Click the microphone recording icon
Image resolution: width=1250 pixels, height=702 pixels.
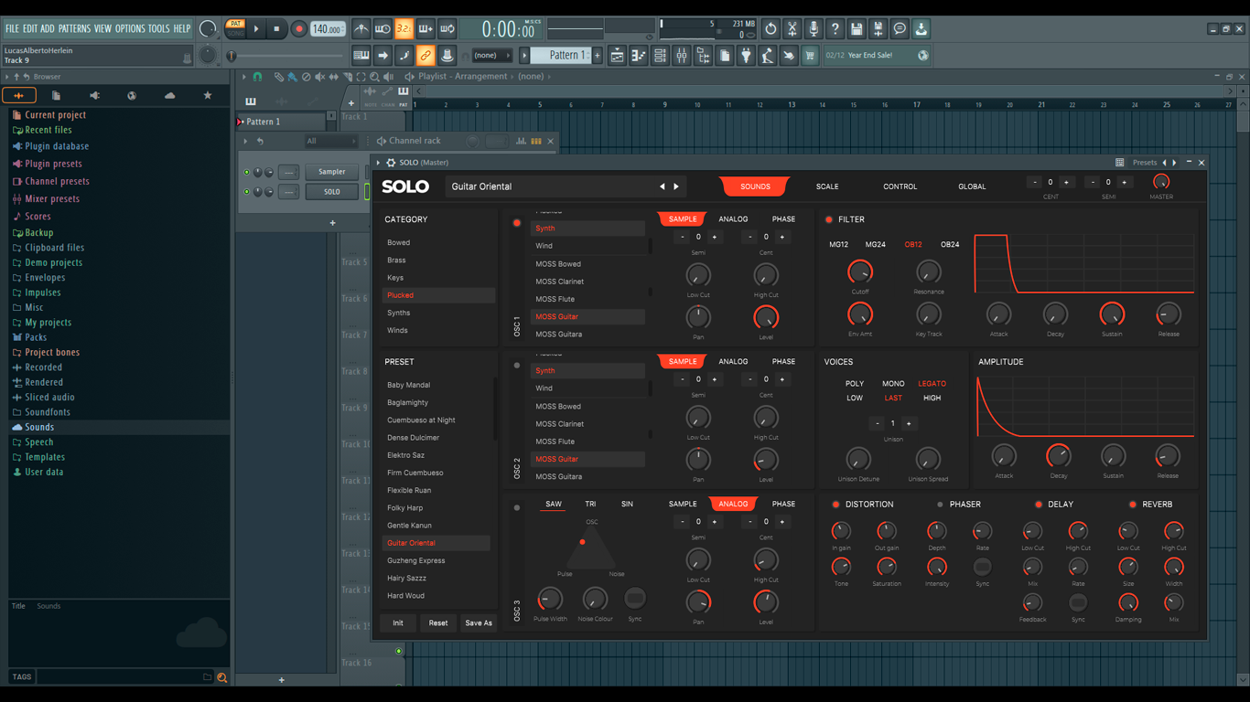pyautogui.click(x=814, y=29)
